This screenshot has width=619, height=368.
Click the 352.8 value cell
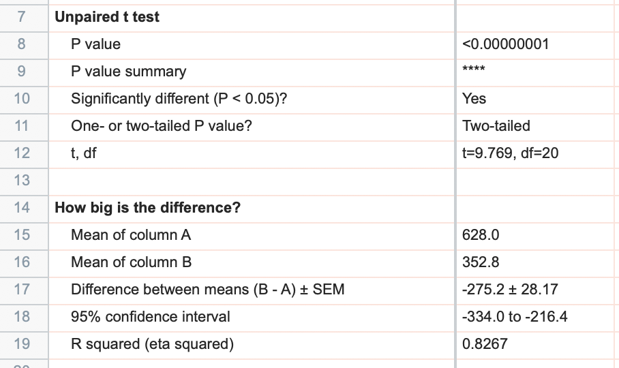click(481, 262)
